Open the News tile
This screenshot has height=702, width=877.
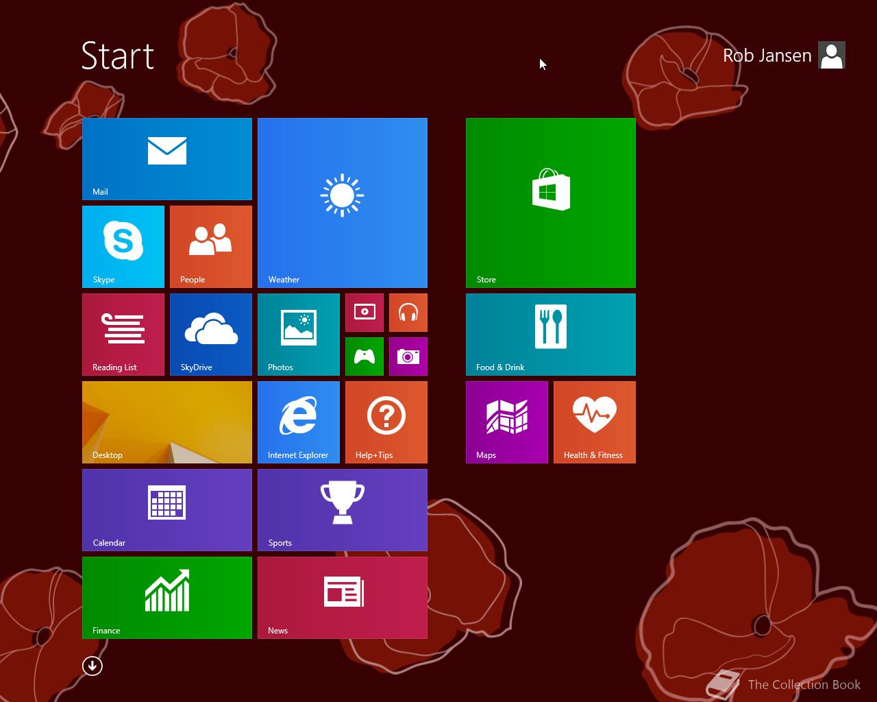tap(343, 598)
